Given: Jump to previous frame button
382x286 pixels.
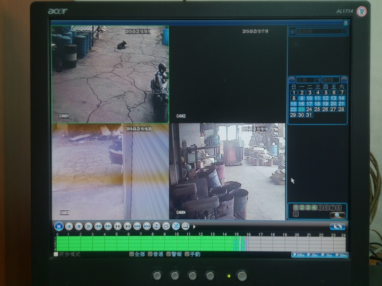Looking at the screenshot, I should point(118,227).
